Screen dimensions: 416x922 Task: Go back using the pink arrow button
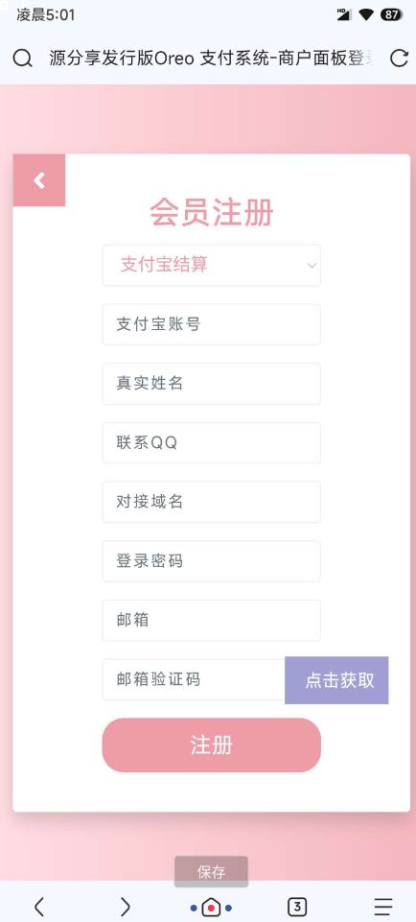[x=38, y=180]
